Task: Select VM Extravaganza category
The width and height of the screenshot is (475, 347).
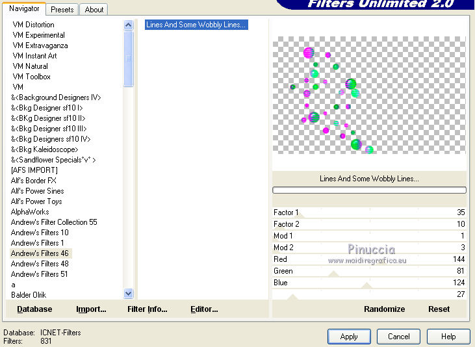Action: click(40, 45)
